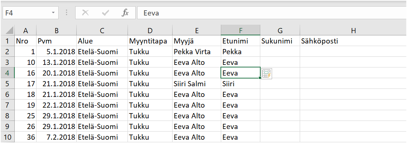Select row 5 header
The width and height of the screenshot is (407, 143).
point(7,84)
